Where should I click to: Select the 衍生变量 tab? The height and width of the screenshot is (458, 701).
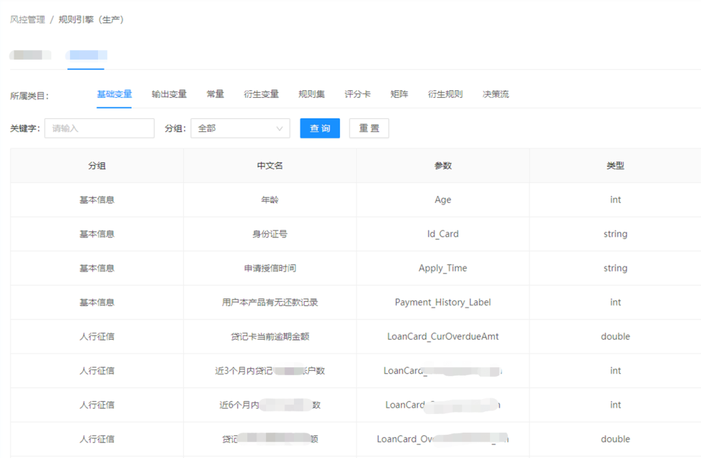coord(261,94)
